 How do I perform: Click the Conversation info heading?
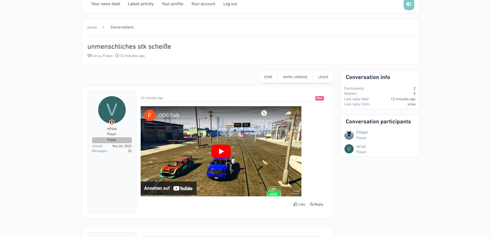(368, 77)
